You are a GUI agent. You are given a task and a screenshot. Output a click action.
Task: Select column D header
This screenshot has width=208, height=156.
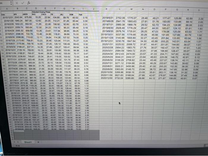pos(36,8)
